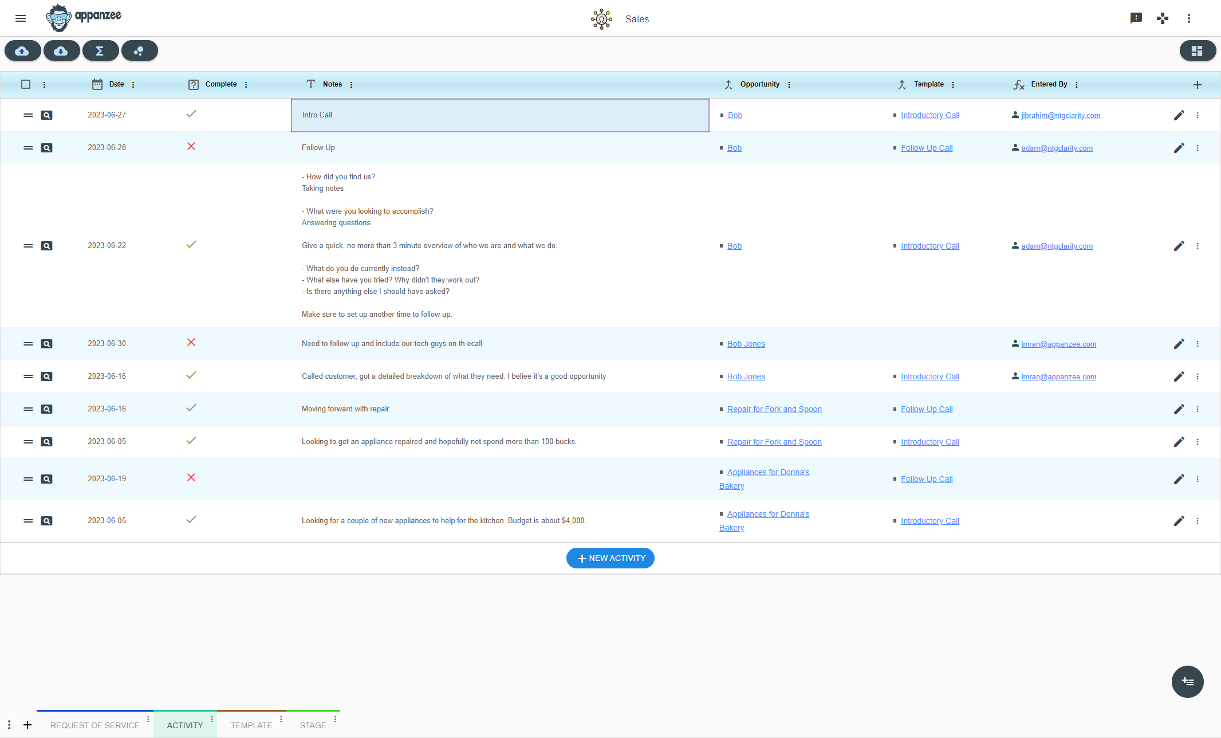Open the top-right vertical dots menu
The height and width of the screenshot is (738, 1221).
tap(1189, 18)
